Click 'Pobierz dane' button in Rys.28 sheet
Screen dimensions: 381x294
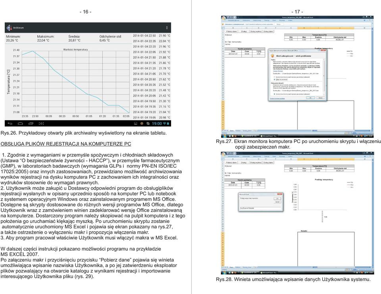231,162
